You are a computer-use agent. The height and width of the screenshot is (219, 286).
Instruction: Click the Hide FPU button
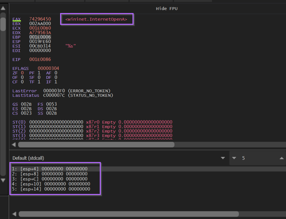167,9
